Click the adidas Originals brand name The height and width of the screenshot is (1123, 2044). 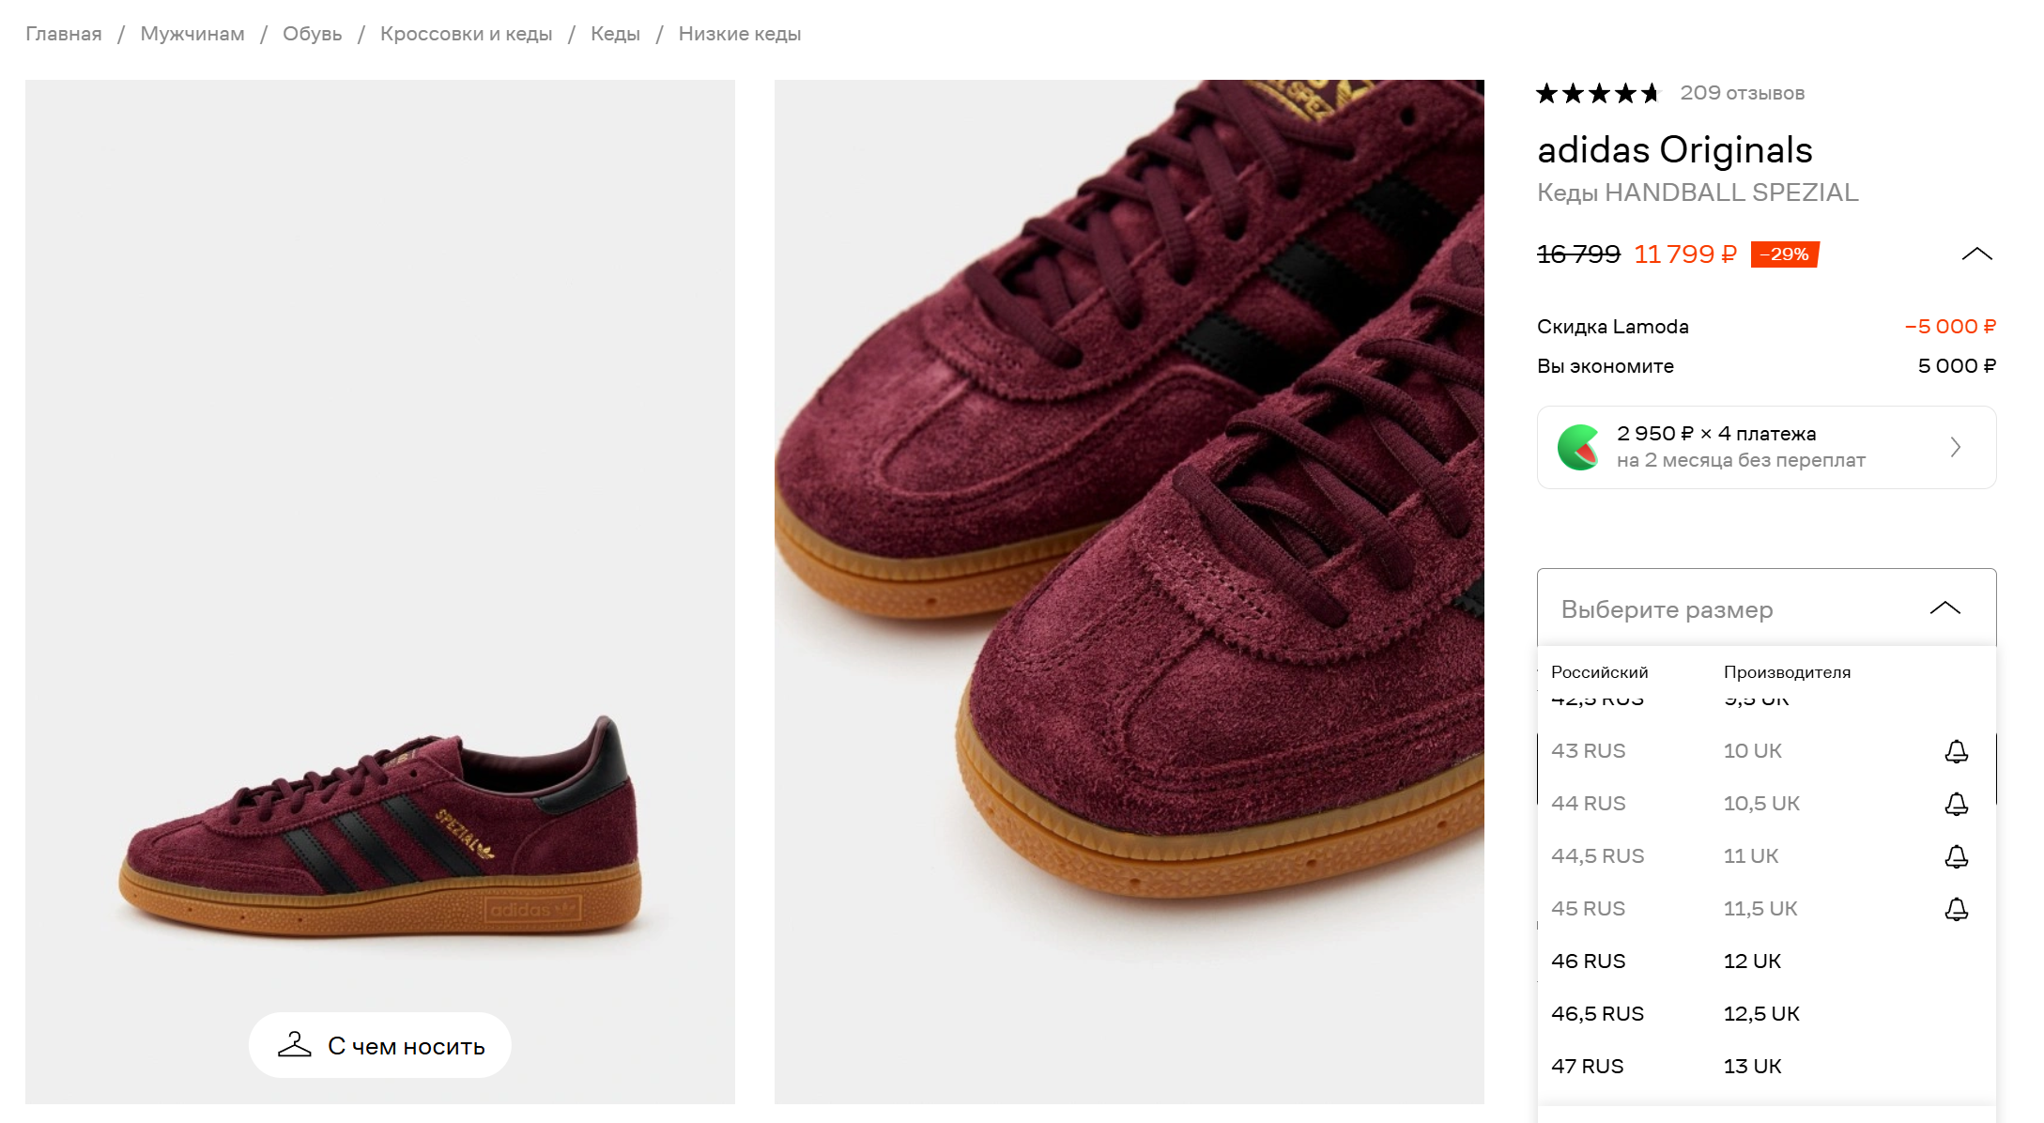click(1674, 149)
